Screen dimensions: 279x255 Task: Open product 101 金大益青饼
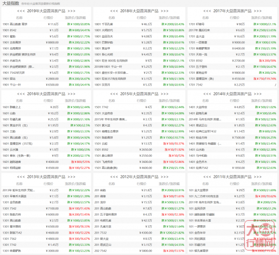coord(198,190)
